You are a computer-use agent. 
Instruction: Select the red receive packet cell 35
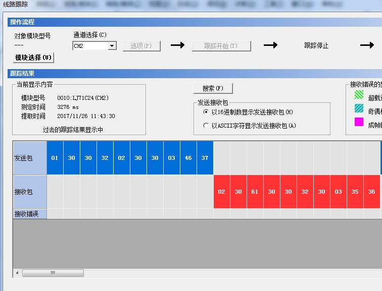pos(355,192)
